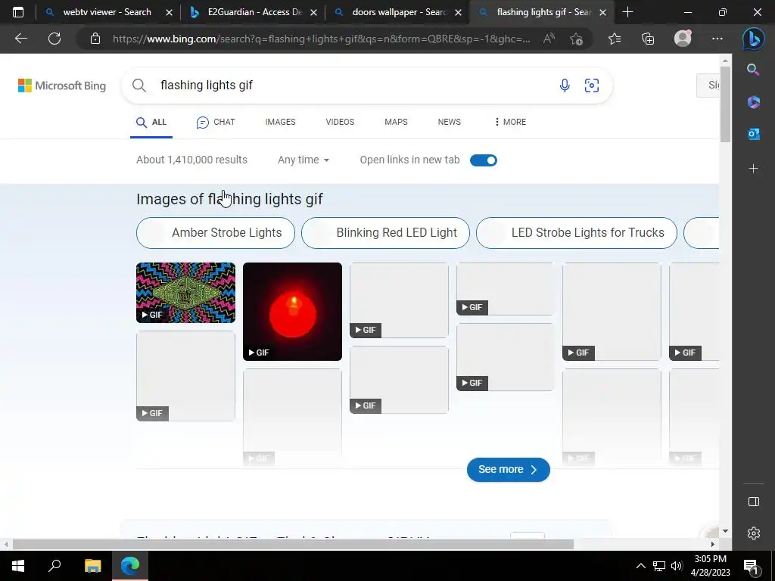This screenshot has width=775, height=581.
Task: Search using an image camera icon
Action: pos(592,85)
